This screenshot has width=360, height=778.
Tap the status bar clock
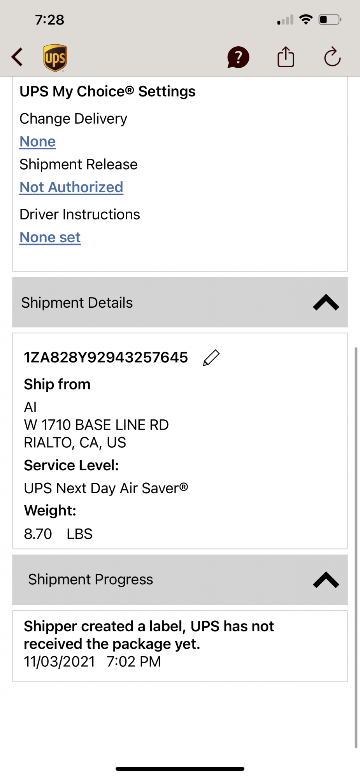point(49,20)
